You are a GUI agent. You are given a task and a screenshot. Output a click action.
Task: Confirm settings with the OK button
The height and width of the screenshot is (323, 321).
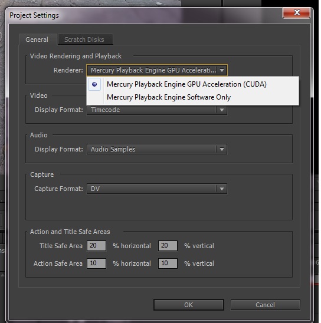coord(189,305)
